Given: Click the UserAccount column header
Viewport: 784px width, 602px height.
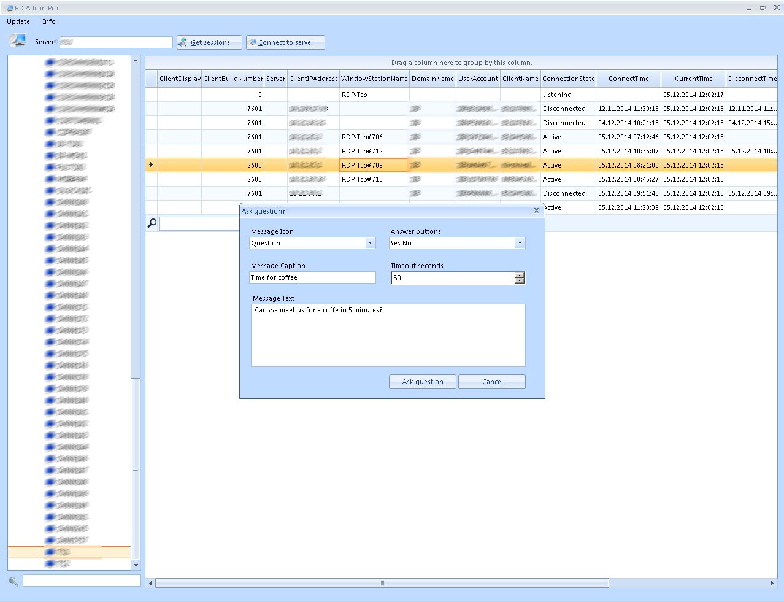Looking at the screenshot, I should pos(478,79).
